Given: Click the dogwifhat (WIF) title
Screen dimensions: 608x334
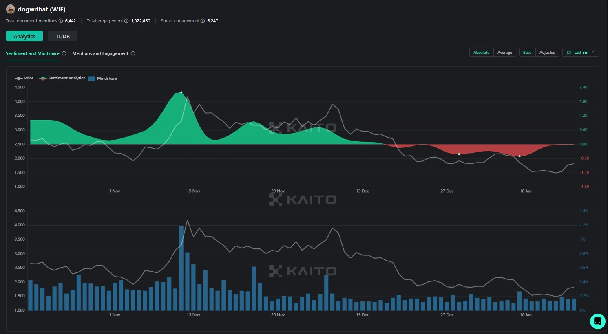Looking at the screenshot, I should [42, 9].
